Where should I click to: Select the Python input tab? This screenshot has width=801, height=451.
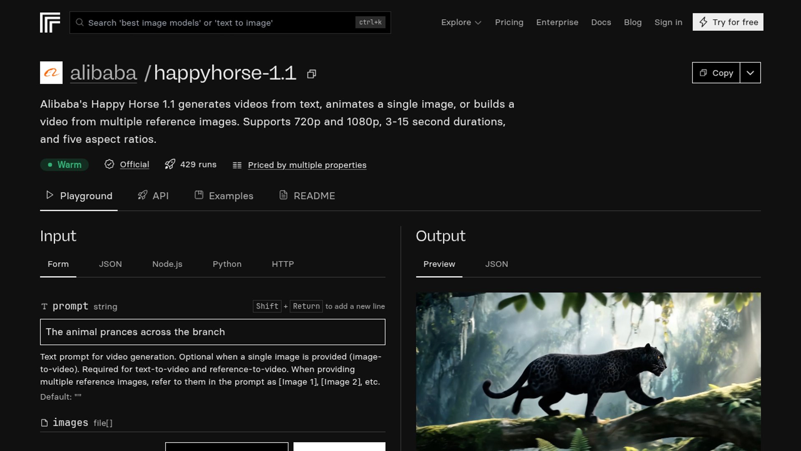click(x=227, y=264)
